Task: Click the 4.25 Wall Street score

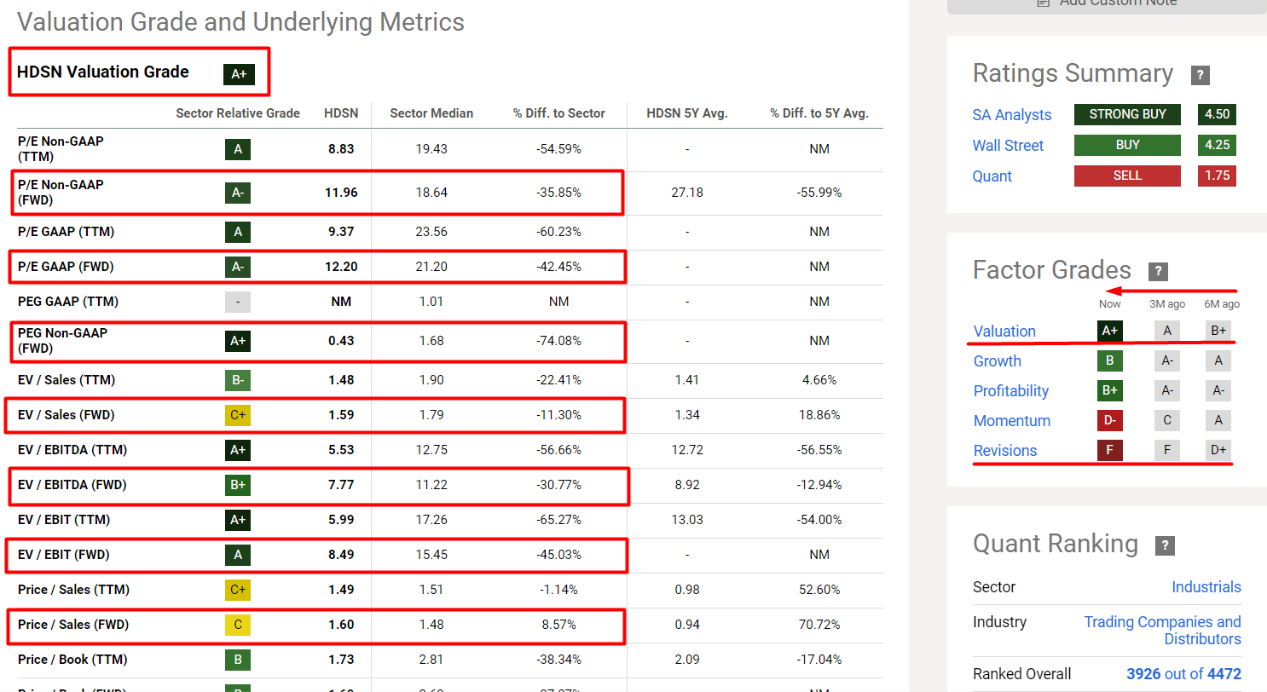Action: click(x=1217, y=145)
